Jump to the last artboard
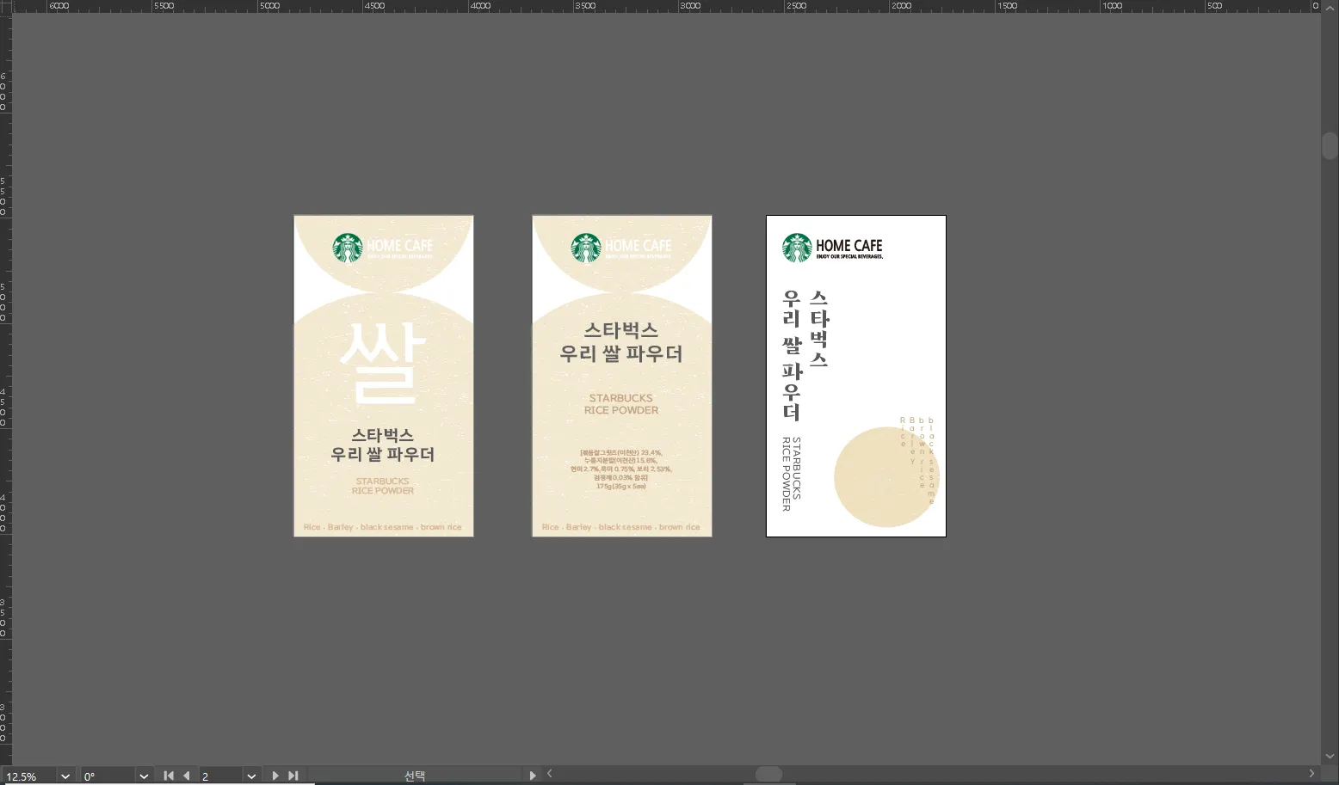Image resolution: width=1339 pixels, height=785 pixels. (293, 776)
